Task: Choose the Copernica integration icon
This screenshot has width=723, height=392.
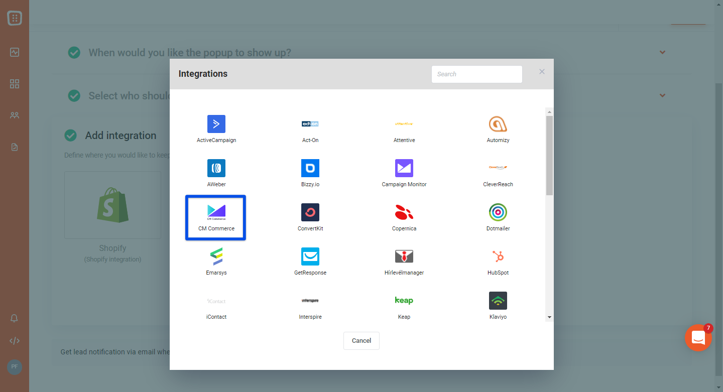Action: pyautogui.click(x=404, y=212)
